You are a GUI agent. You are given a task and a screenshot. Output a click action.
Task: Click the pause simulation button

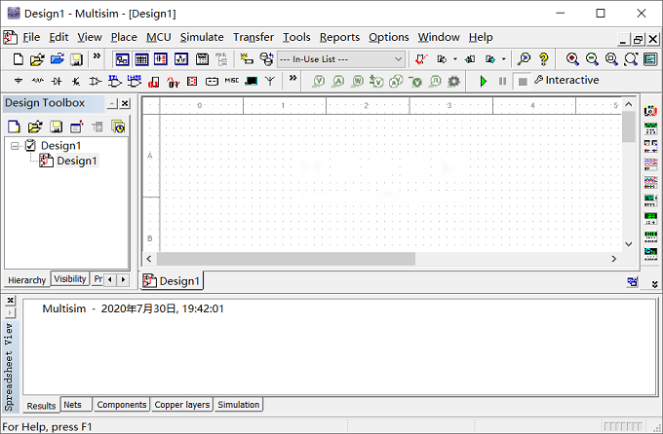pyautogui.click(x=502, y=81)
